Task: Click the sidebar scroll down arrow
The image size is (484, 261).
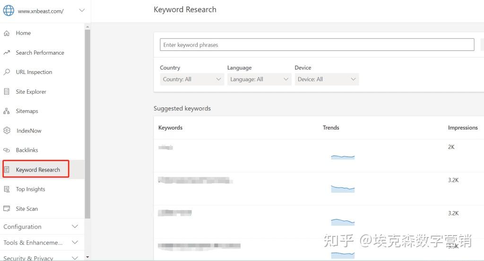Action: [87, 257]
